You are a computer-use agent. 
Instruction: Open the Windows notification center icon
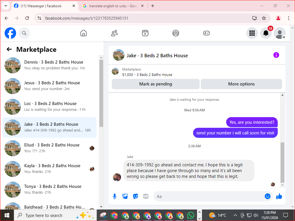[285, 215]
